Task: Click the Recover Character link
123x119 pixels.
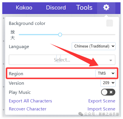Action: (x=28, y=109)
